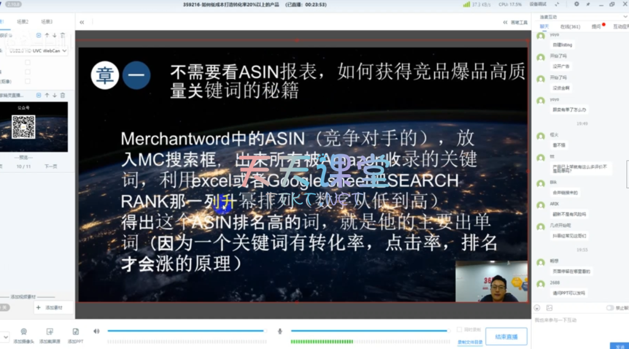Open the 提问 tab
Image resolution: width=629 pixels, height=349 pixels.
click(596, 27)
